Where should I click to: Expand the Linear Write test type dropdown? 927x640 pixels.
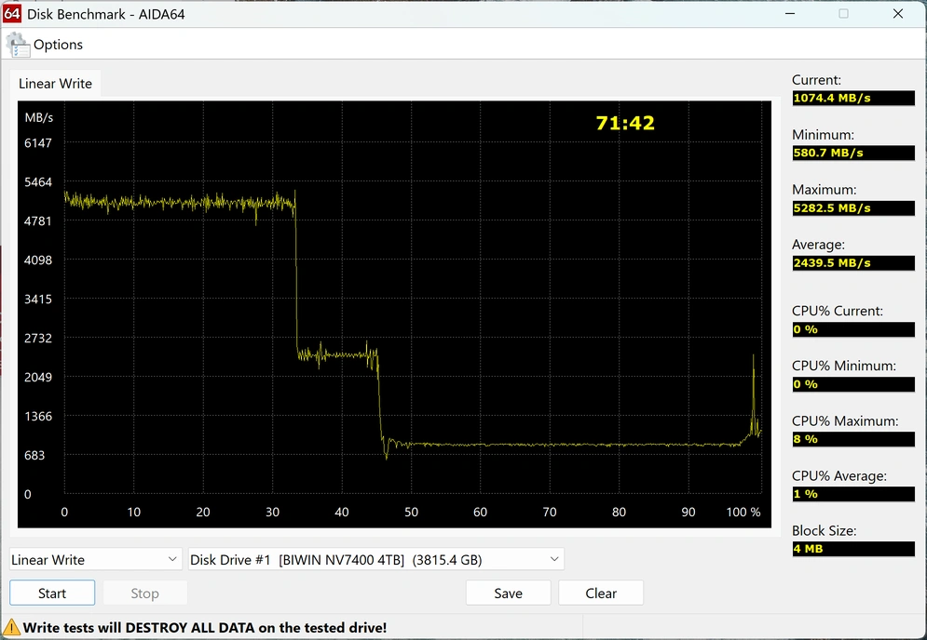[x=172, y=559]
